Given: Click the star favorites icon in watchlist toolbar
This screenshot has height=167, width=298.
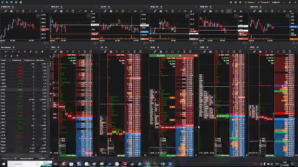Looking at the screenshot, I should 11,56.
